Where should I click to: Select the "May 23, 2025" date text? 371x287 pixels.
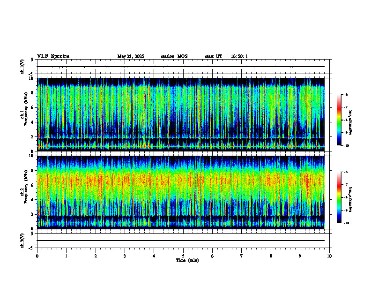pyautogui.click(x=131, y=56)
